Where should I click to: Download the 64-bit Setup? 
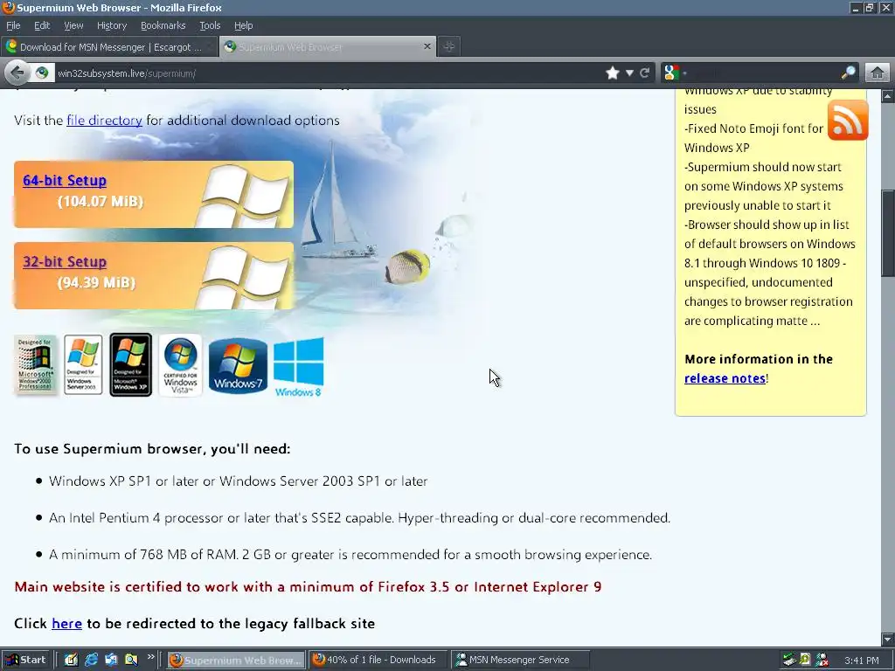(x=65, y=180)
